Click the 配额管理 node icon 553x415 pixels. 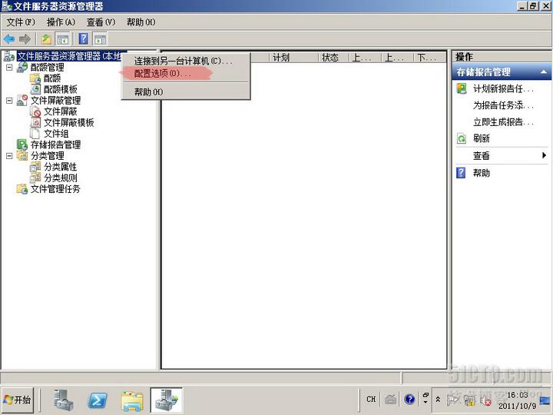point(22,67)
